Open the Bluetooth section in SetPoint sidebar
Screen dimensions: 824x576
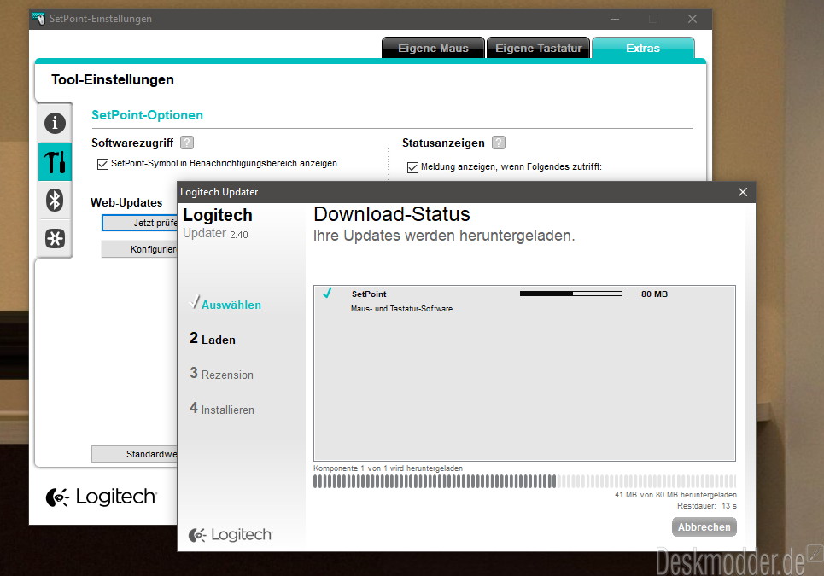55,200
